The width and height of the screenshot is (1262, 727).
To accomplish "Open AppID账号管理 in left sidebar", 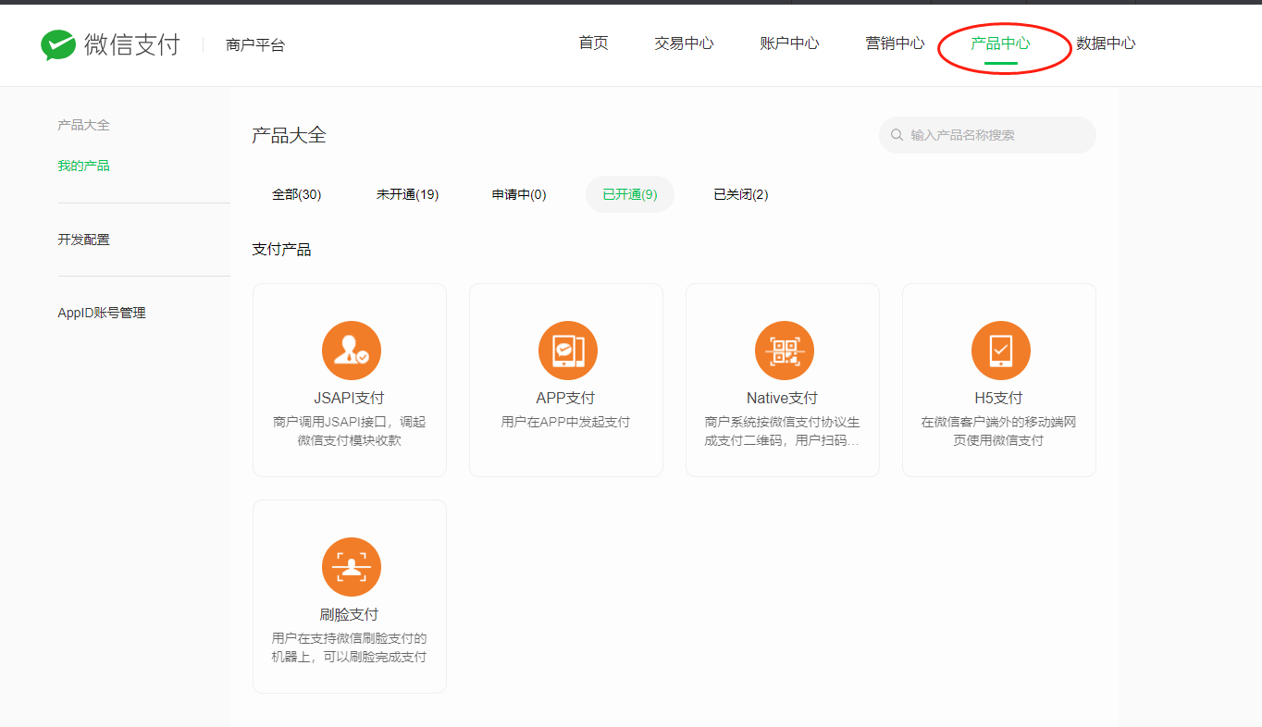I will (102, 313).
